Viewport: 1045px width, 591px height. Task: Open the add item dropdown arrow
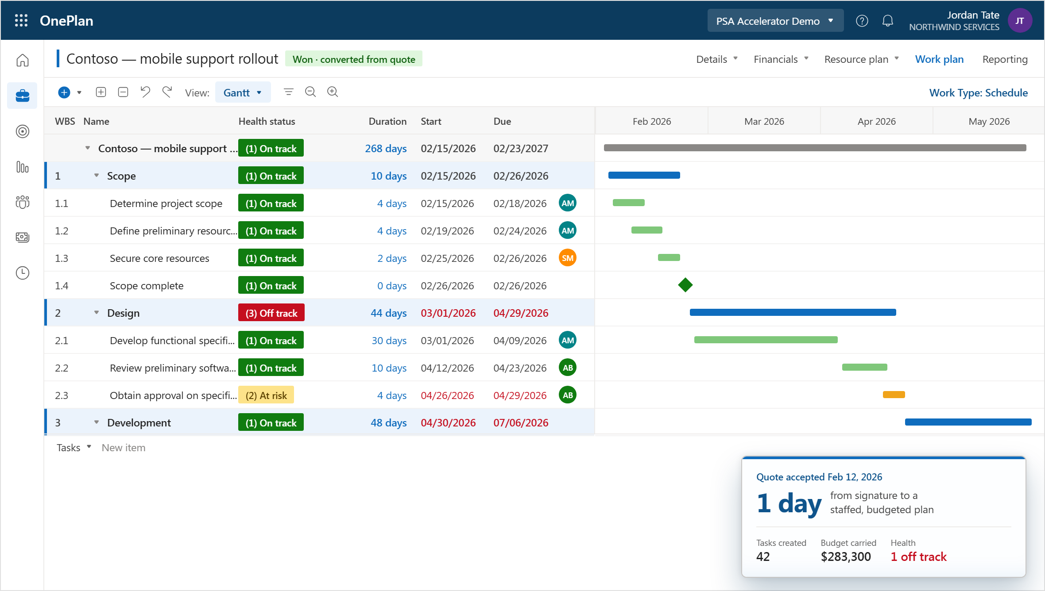79,92
